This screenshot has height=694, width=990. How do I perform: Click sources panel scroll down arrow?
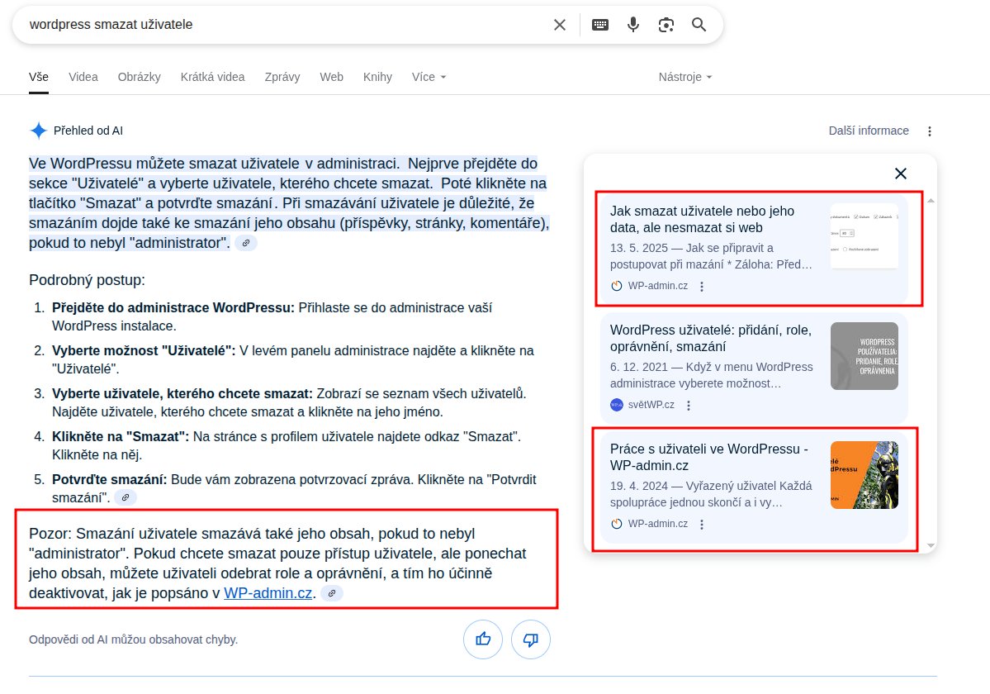coord(931,545)
